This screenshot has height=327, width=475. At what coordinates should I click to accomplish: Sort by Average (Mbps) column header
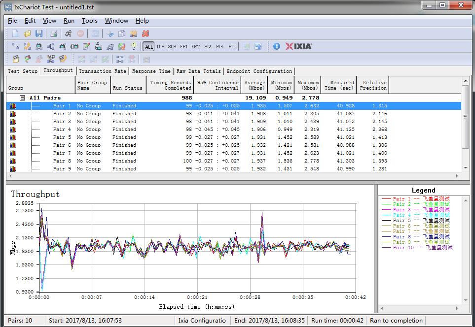pyautogui.click(x=255, y=85)
